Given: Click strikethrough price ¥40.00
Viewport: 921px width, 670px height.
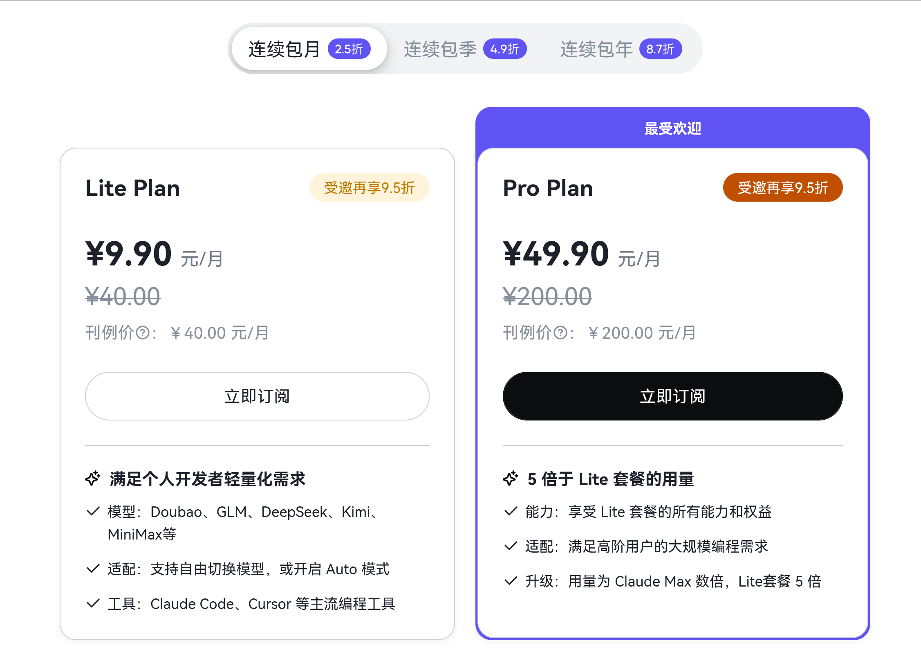Looking at the screenshot, I should tap(123, 297).
